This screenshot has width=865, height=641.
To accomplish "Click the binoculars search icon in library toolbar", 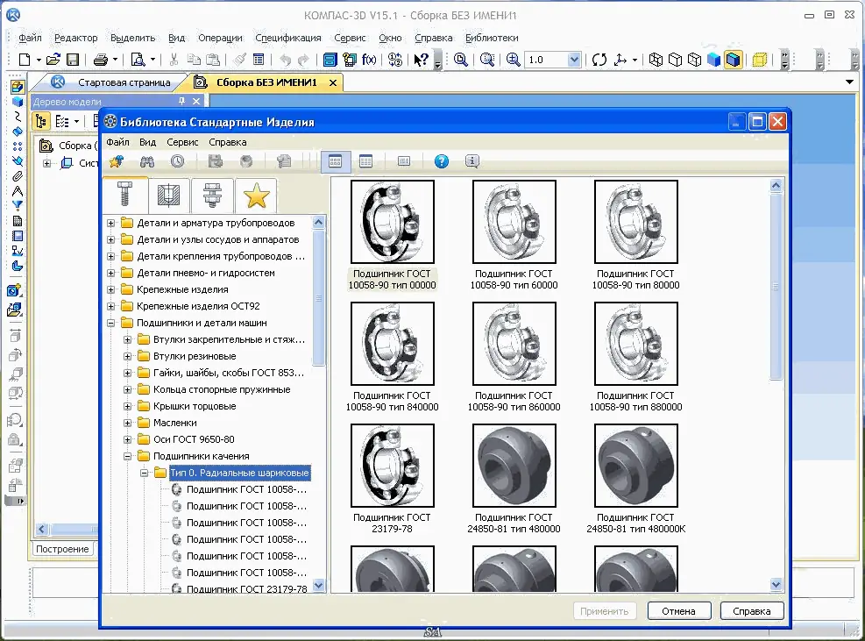I will [x=147, y=161].
